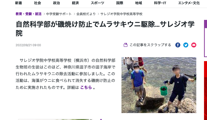Share the article by email

194,45
